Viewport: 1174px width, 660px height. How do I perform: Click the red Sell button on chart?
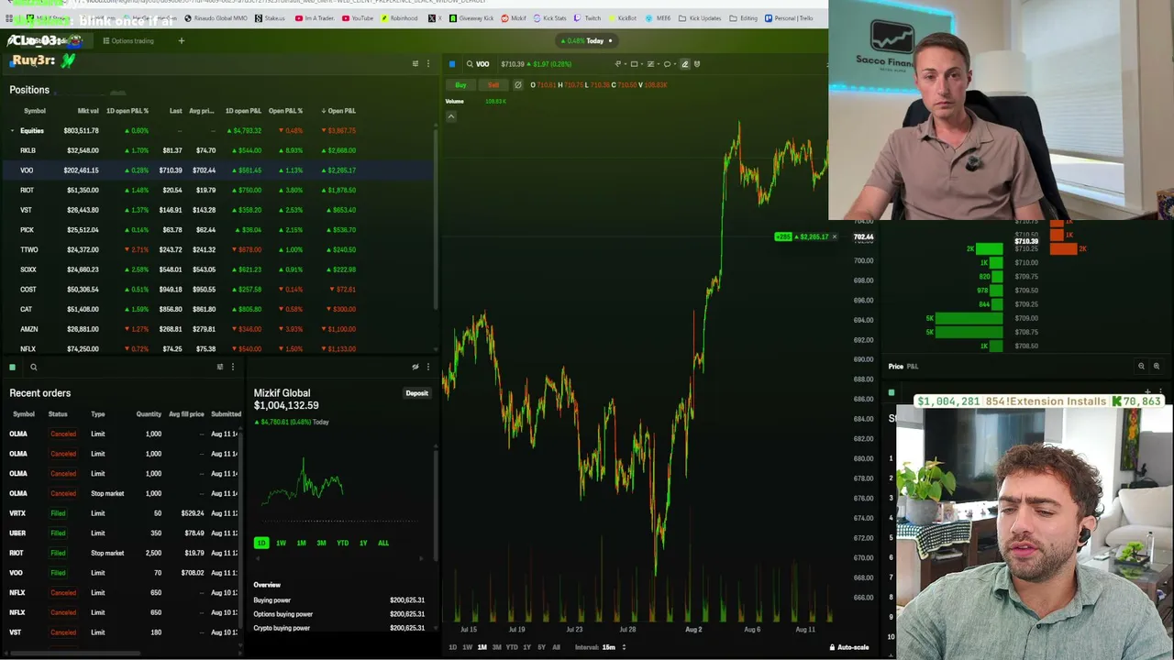493,85
